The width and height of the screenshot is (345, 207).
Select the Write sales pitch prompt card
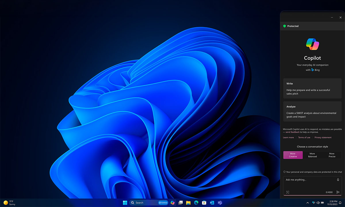312,88
